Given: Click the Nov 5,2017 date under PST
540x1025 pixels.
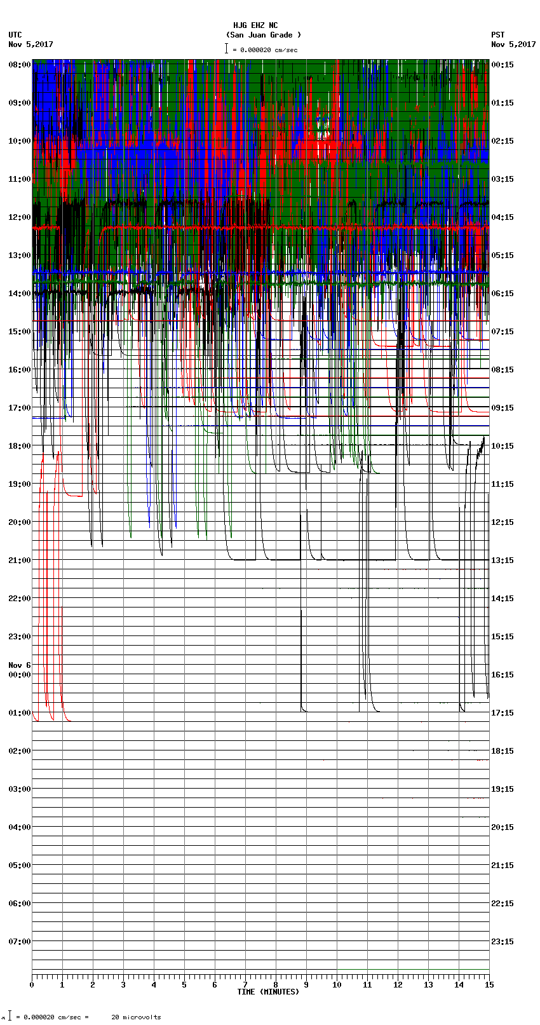Looking at the screenshot, I should tap(513, 44).
